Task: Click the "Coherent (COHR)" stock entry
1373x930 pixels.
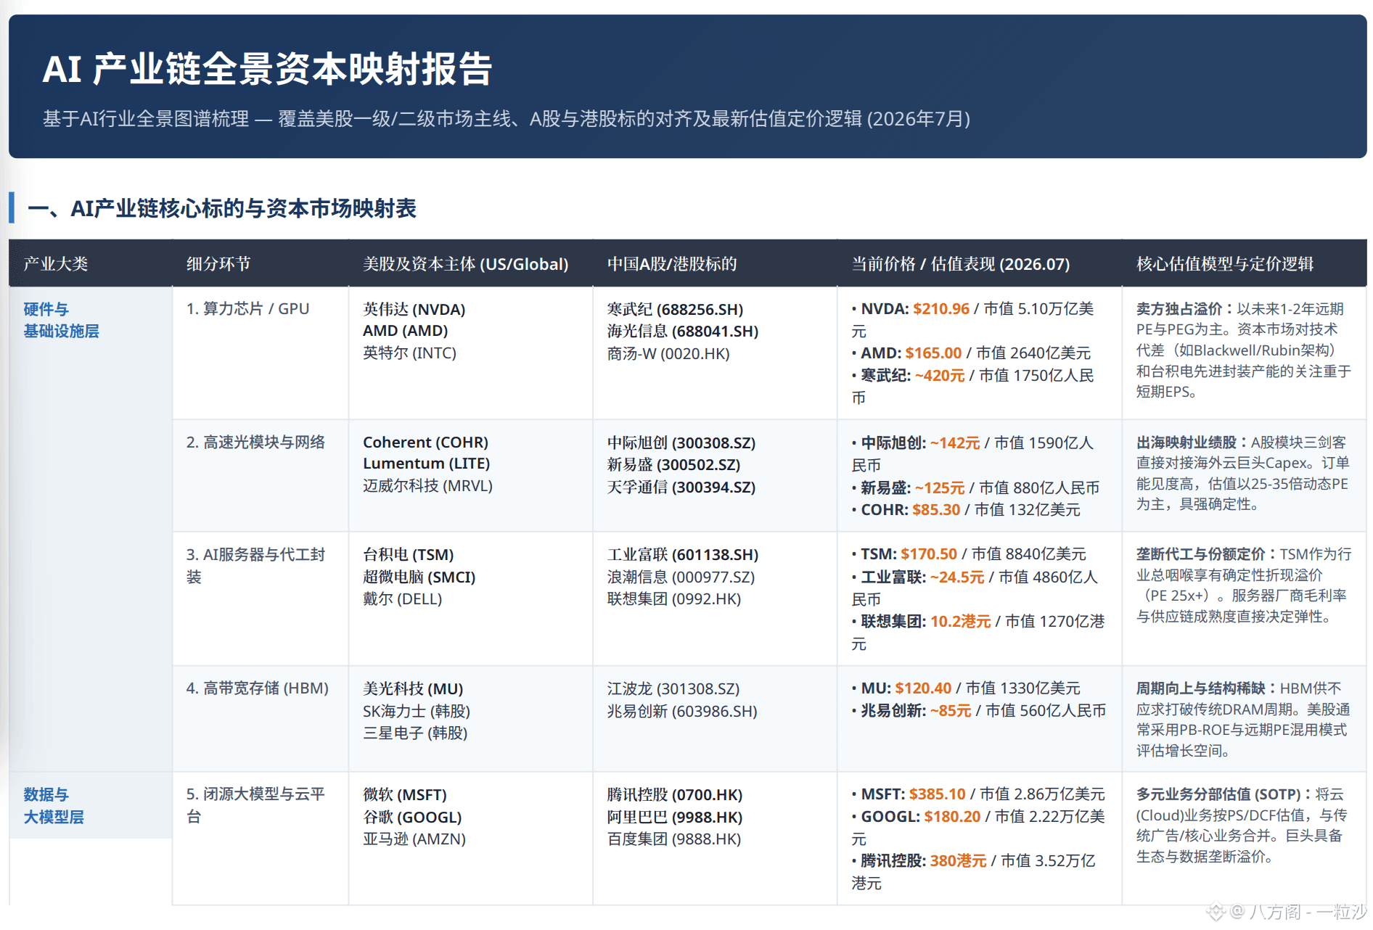Action: [x=425, y=443]
